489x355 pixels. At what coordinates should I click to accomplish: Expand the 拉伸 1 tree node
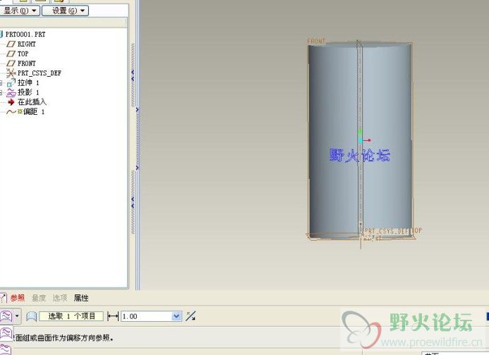point(1,83)
